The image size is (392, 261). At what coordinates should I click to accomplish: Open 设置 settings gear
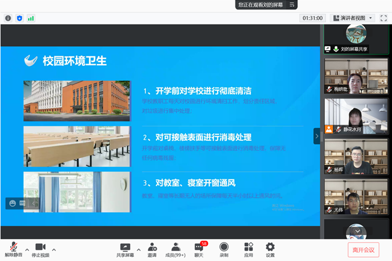[270, 250]
